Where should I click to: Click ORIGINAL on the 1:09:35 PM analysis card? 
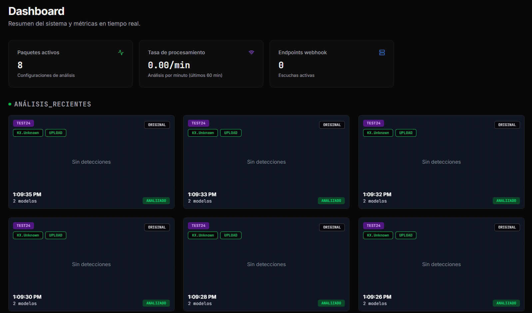click(157, 125)
